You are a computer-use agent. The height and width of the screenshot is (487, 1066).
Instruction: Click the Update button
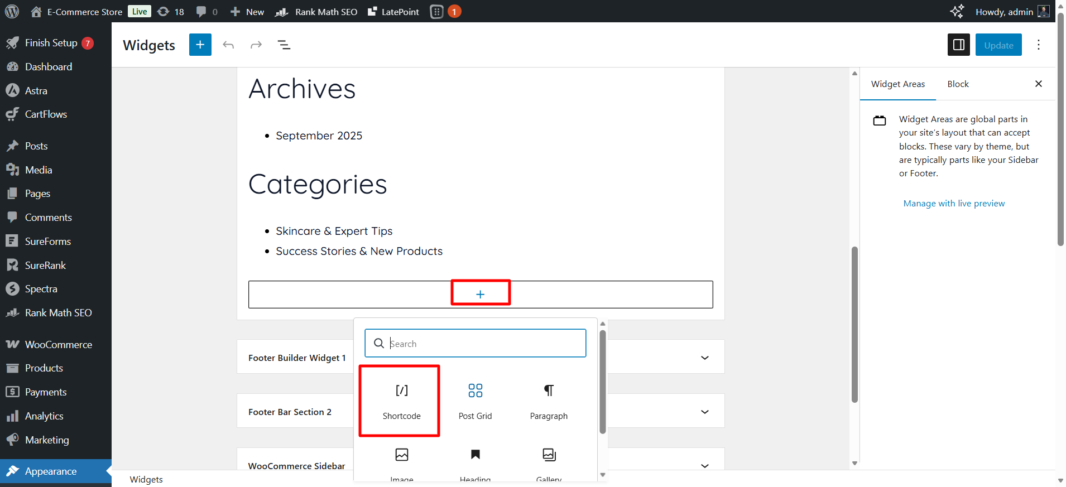click(998, 45)
